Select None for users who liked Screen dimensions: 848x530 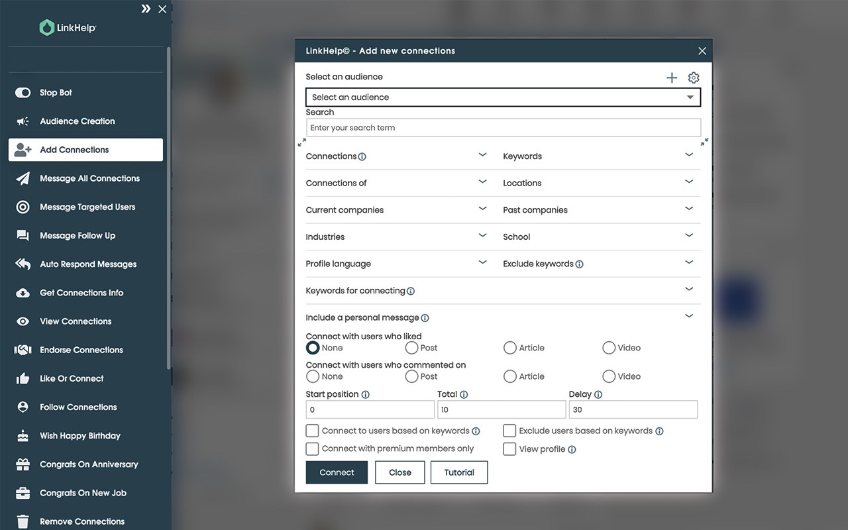(x=313, y=348)
